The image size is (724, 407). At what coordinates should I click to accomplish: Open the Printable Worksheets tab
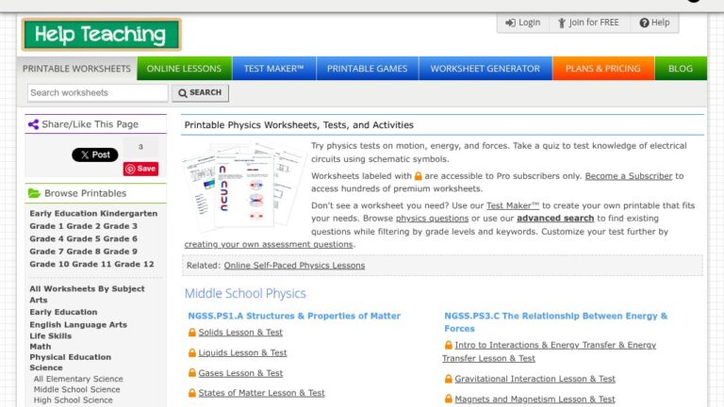[x=76, y=68]
